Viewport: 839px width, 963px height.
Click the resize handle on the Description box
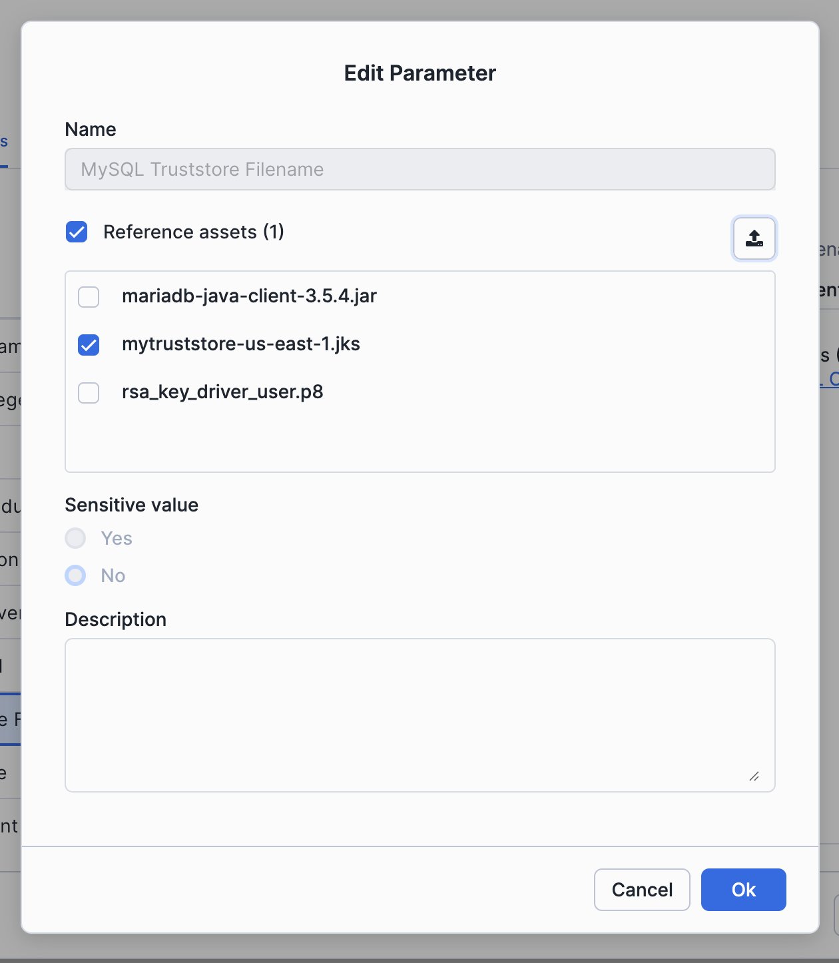(x=754, y=777)
